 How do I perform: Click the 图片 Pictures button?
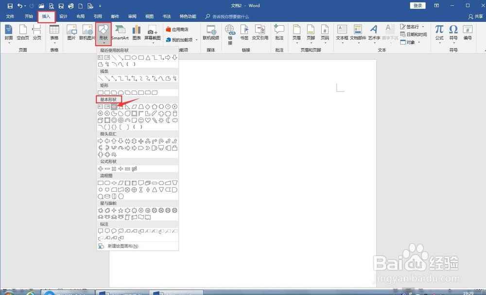click(71, 33)
